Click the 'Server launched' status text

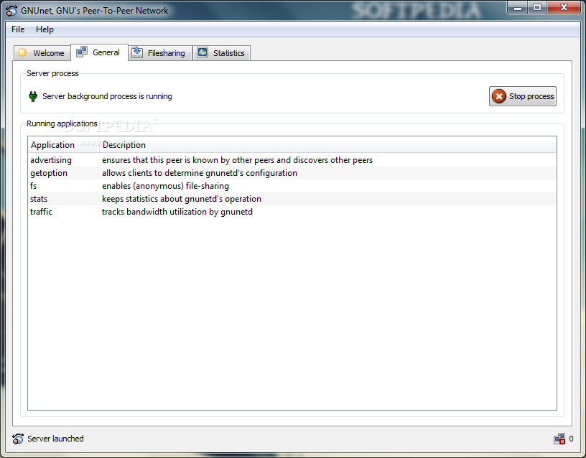coord(55,439)
